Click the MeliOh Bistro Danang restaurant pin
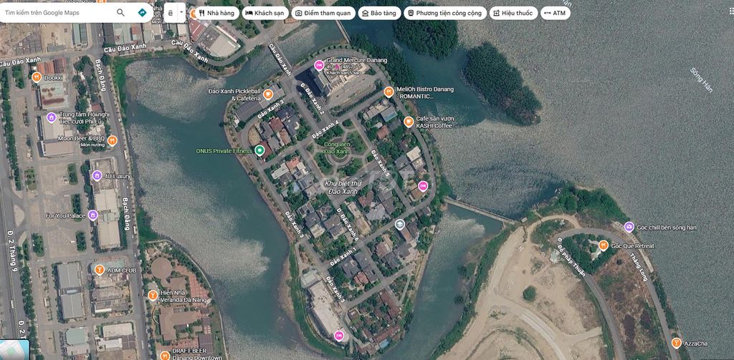The height and width of the screenshot is (360, 734). pos(389,92)
